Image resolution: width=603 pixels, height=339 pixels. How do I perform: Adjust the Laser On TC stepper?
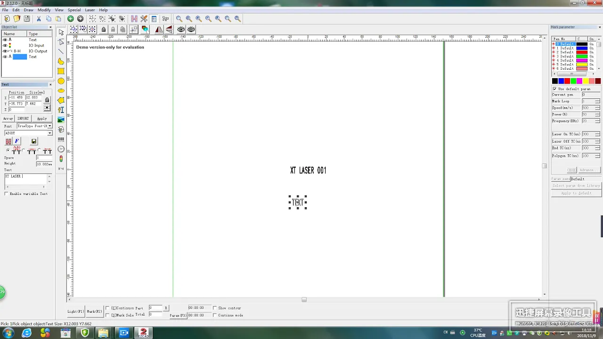pyautogui.click(x=597, y=134)
